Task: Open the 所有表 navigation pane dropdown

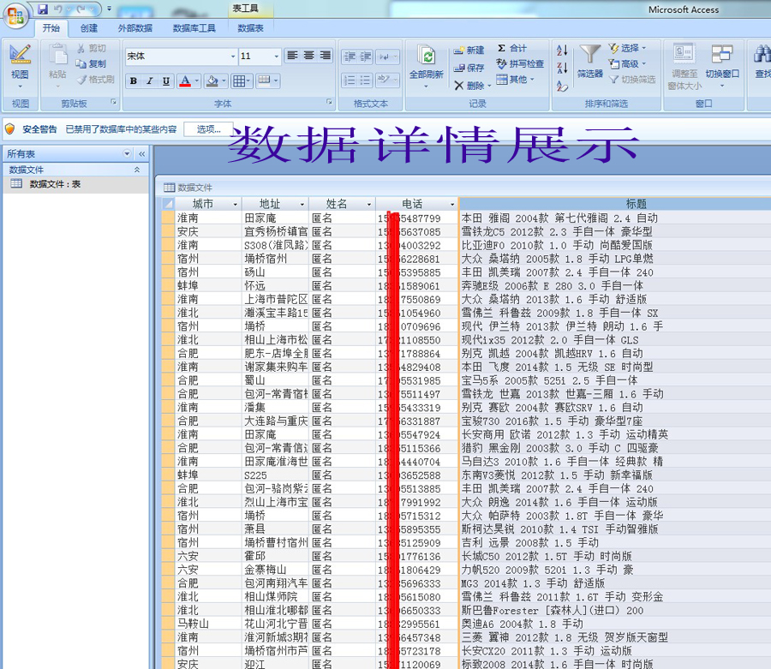Action: 127,154
